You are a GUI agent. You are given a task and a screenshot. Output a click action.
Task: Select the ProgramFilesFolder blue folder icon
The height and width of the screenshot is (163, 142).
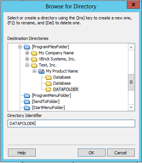pos(27,47)
